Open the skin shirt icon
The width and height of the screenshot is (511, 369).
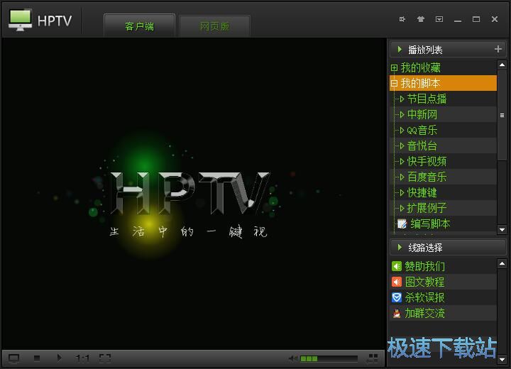pos(421,19)
